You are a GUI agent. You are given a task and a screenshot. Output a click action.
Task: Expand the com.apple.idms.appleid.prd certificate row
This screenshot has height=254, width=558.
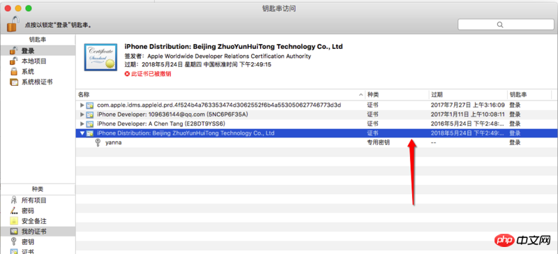click(x=82, y=105)
